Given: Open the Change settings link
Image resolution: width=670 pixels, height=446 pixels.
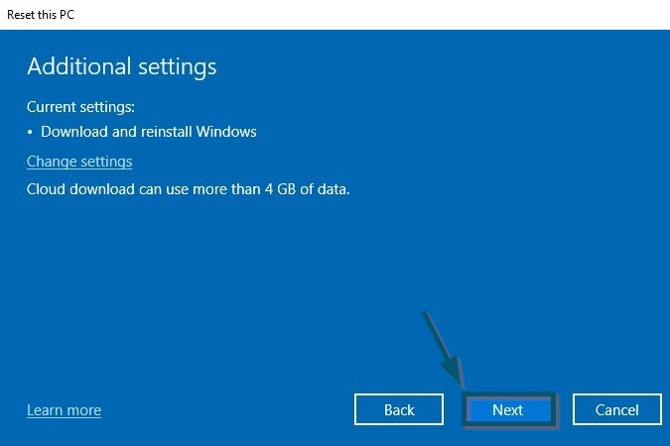Looking at the screenshot, I should 79,162.
